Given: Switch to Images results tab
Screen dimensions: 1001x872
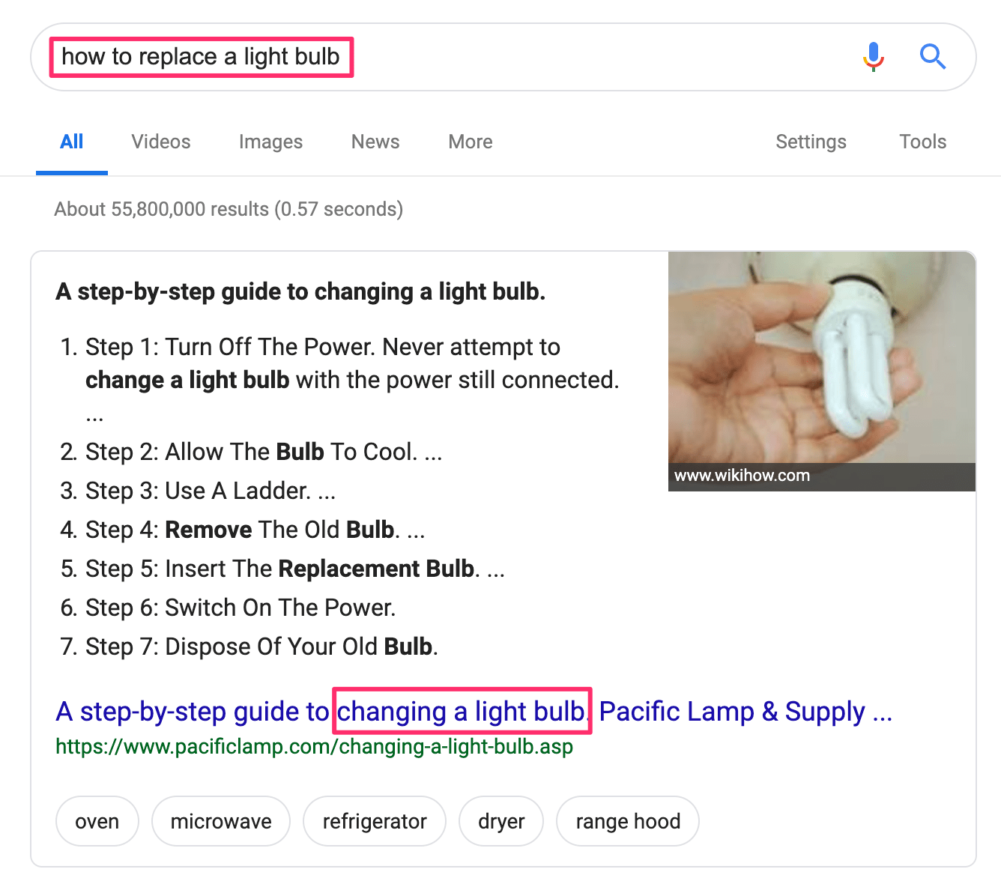Looking at the screenshot, I should tap(270, 142).
